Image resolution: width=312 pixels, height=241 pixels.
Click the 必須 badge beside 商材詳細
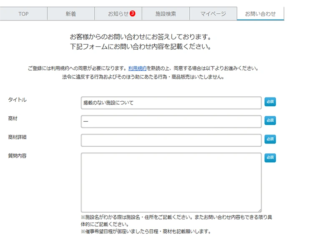point(270,139)
